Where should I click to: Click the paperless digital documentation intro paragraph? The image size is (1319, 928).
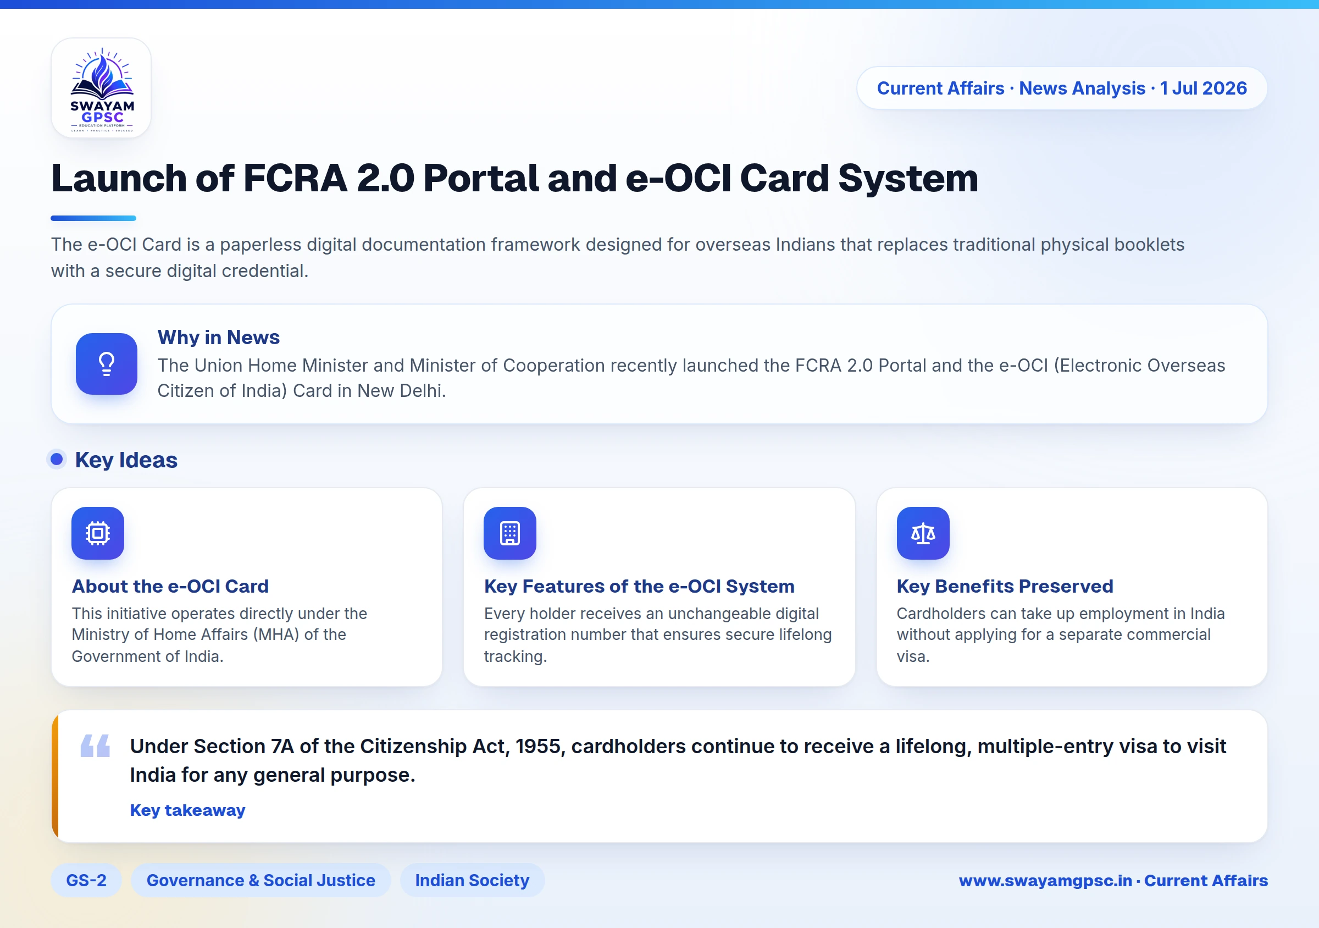[x=618, y=257]
